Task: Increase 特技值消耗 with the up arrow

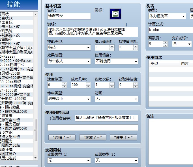Action: (x=136, y=46)
